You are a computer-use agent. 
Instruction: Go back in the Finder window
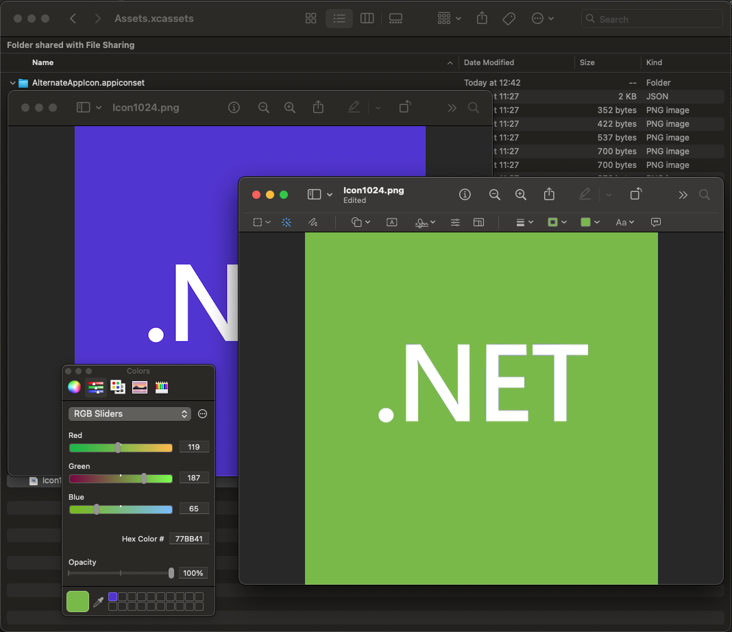point(73,19)
